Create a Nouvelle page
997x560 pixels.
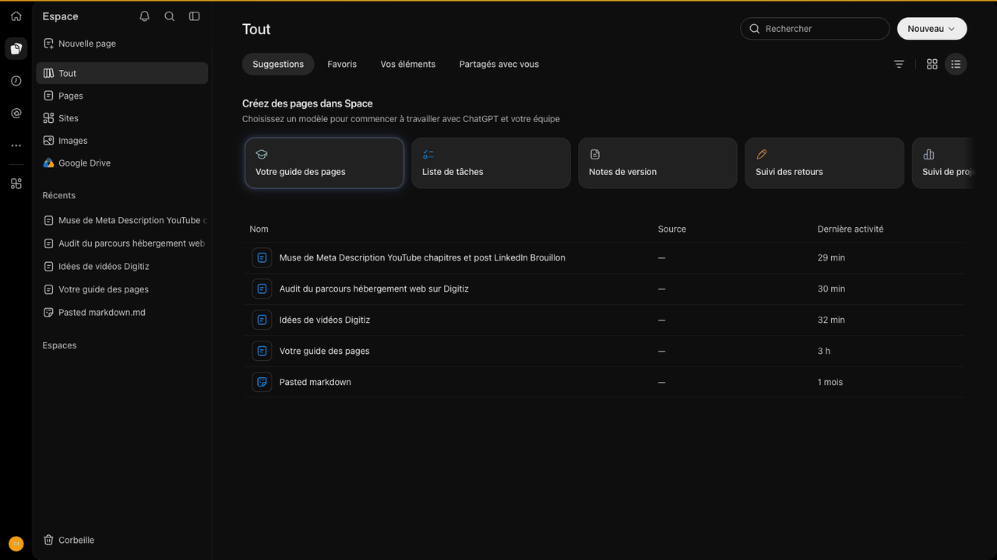[122, 44]
